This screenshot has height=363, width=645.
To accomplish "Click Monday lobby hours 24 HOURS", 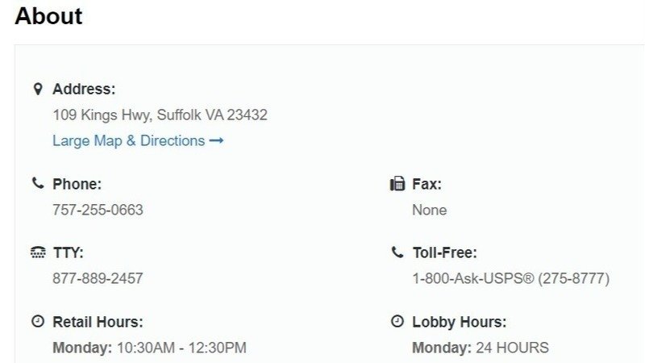I will click(x=511, y=348).
